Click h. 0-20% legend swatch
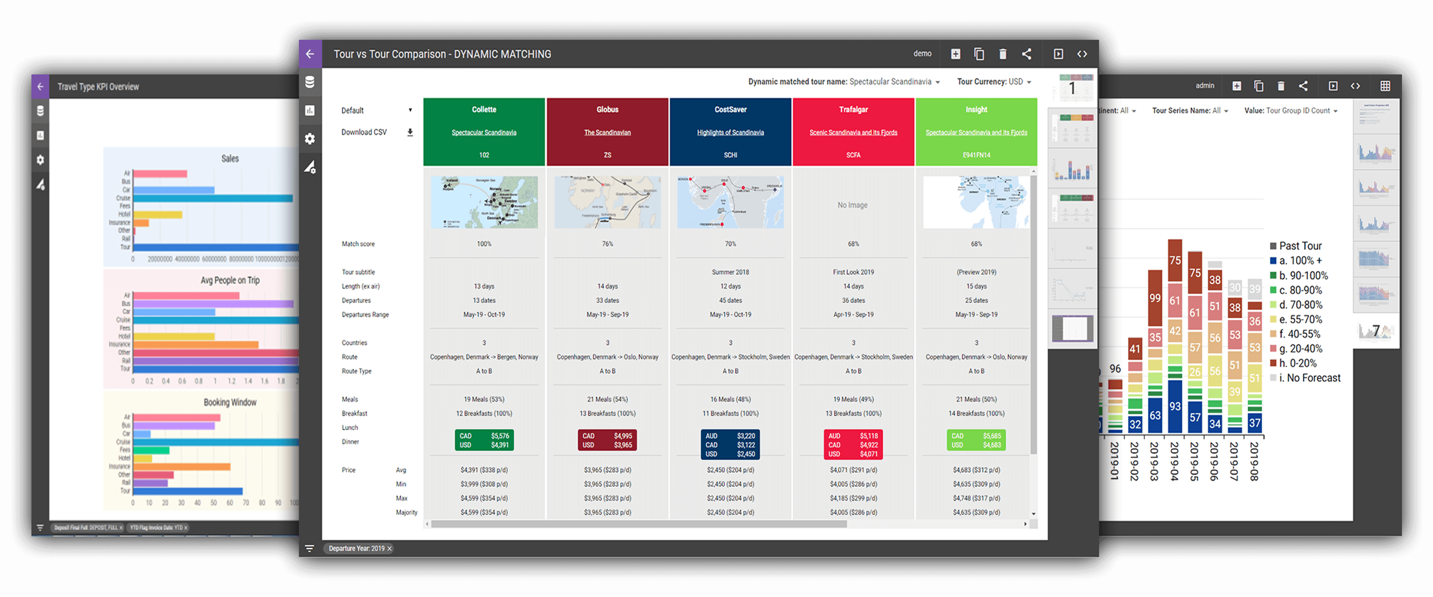1433x597 pixels. pos(1273,363)
